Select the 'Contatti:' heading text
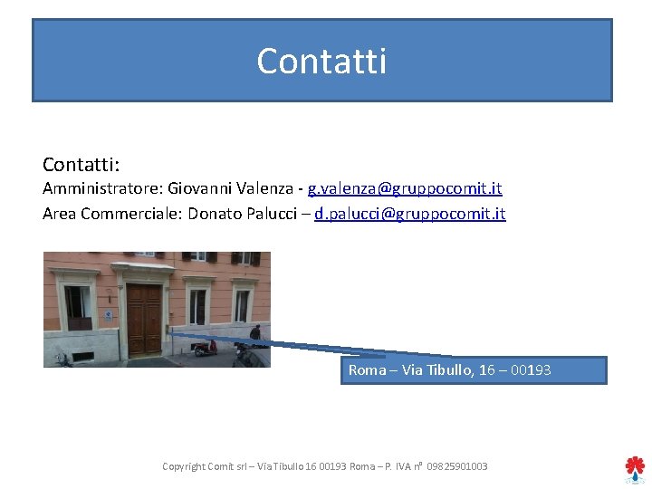Screen dimensions: 652x489 click(x=81, y=165)
